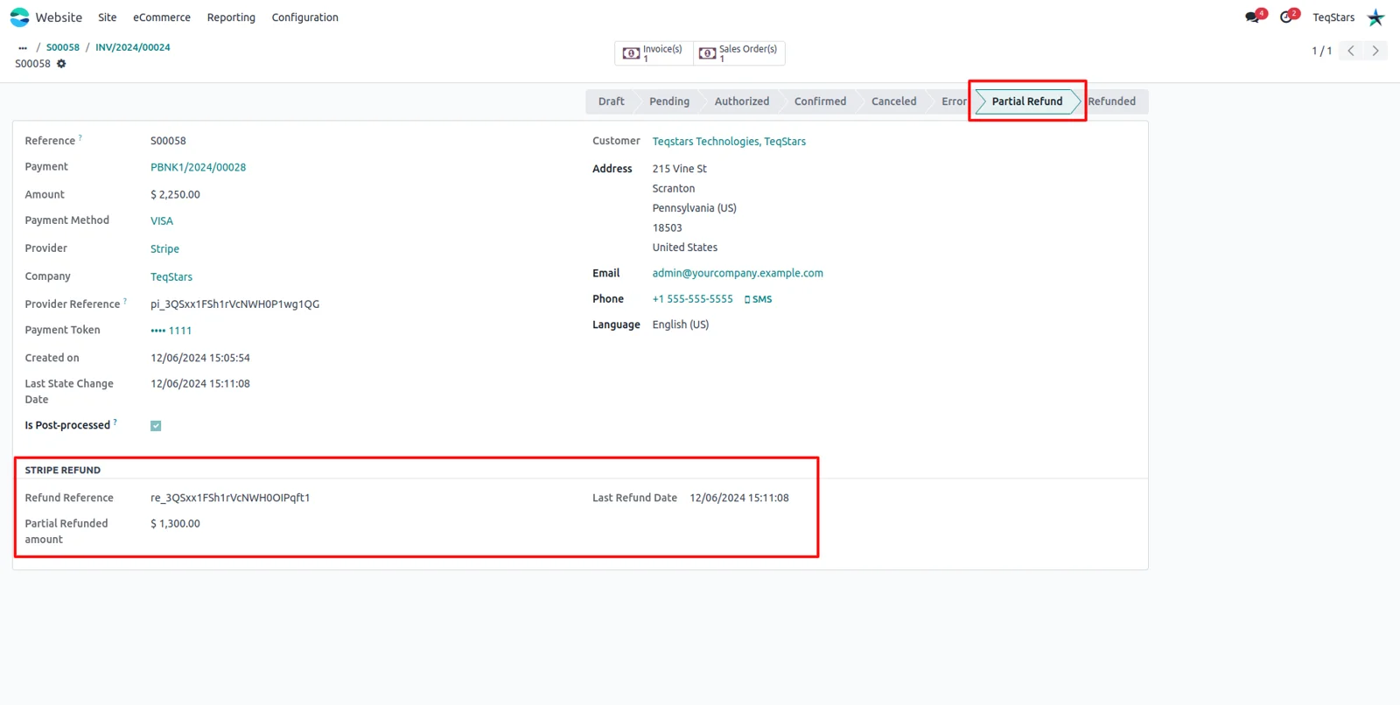1400x705 pixels.
Task: Click the Odoo Website app logo
Action: click(x=19, y=17)
